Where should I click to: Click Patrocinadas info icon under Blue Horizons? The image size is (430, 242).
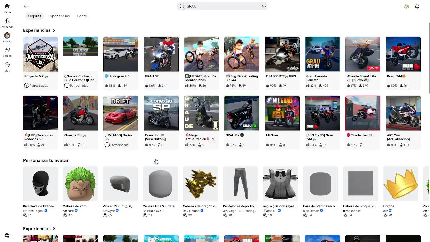point(67,86)
